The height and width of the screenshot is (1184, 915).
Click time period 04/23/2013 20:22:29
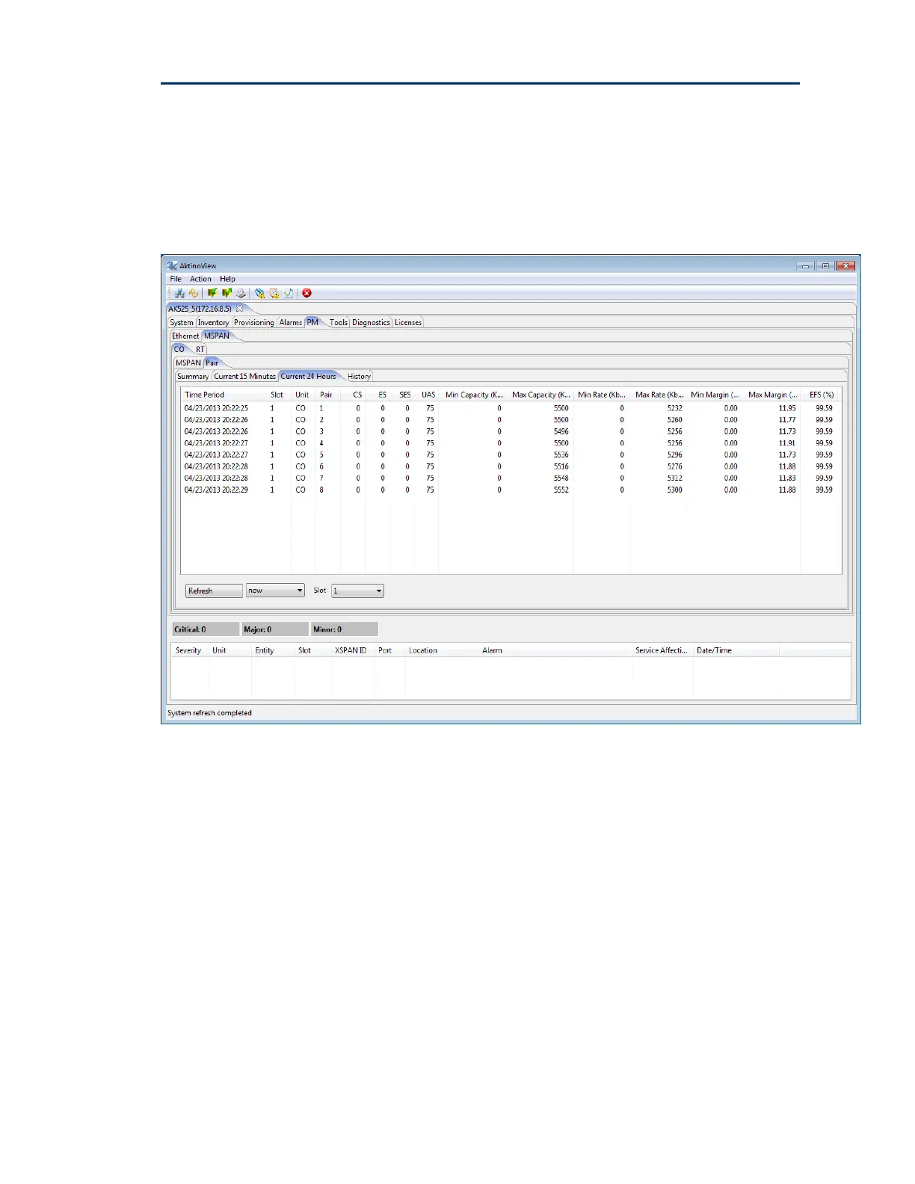tap(216, 490)
